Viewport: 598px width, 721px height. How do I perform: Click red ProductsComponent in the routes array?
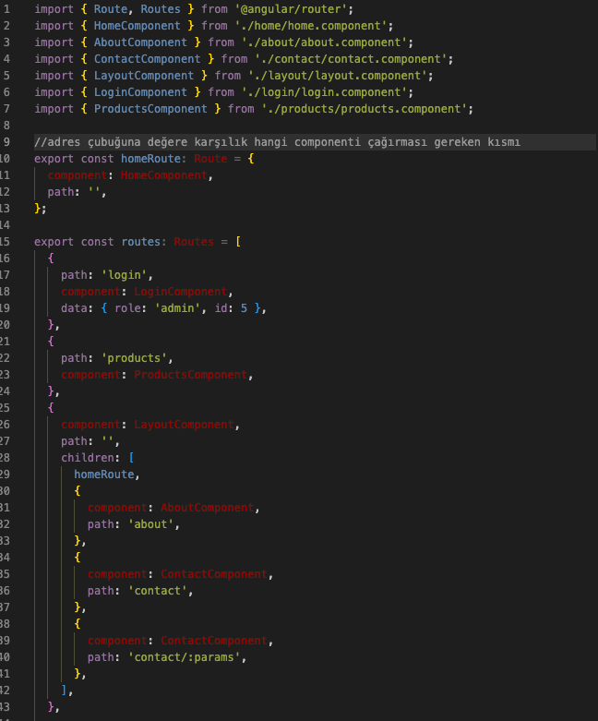pyautogui.click(x=190, y=375)
